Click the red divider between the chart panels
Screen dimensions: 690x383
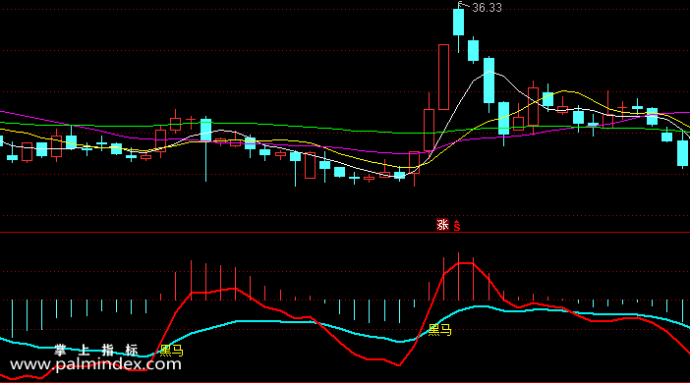click(x=345, y=232)
